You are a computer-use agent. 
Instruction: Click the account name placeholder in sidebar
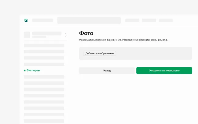pos(47,33)
